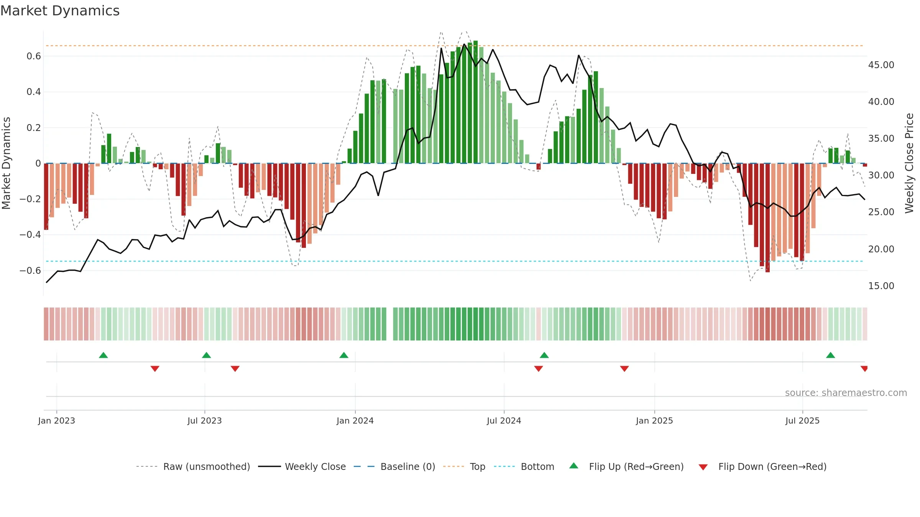Click the source: sharemaestro.com text

coord(846,393)
